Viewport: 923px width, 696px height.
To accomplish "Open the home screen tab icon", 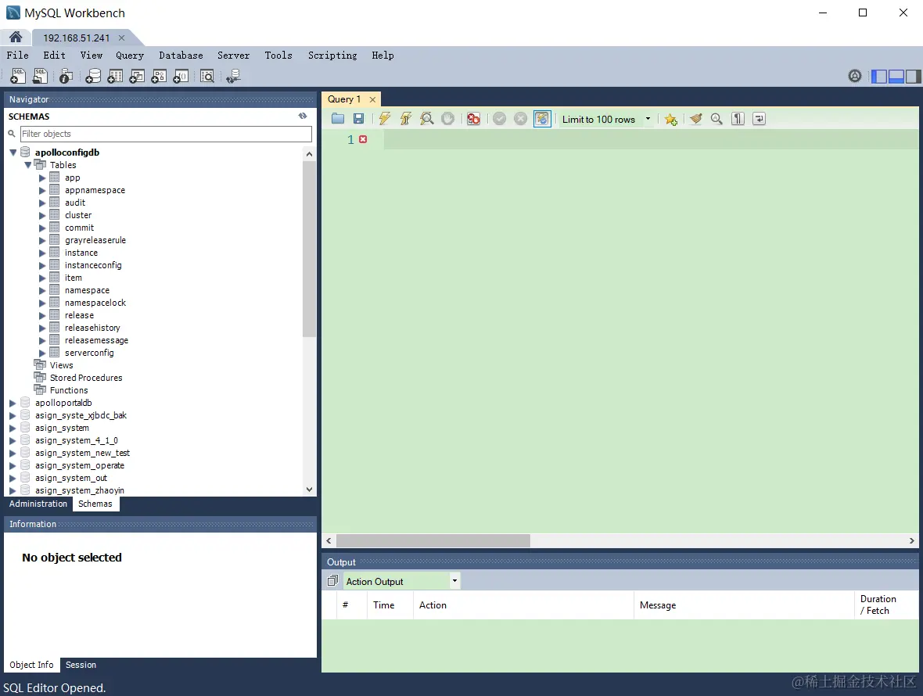I will coord(16,37).
